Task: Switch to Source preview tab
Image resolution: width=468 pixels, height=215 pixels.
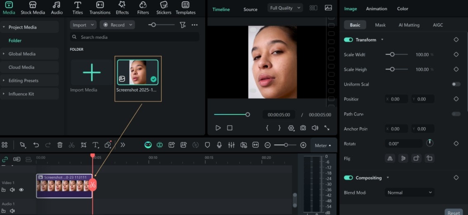Action: [x=250, y=9]
